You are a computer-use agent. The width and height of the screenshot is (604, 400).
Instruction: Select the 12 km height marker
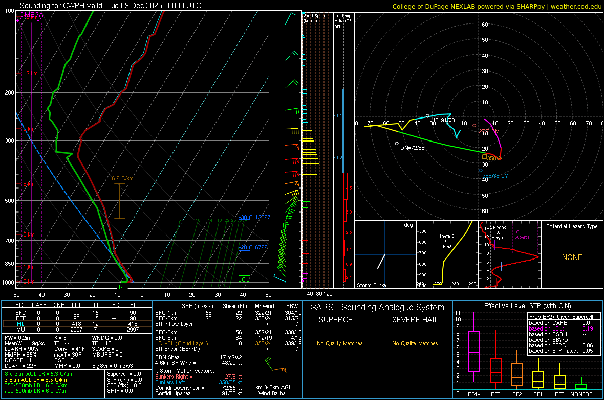[x=30, y=73]
